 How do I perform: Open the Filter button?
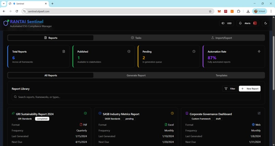coord(230,89)
